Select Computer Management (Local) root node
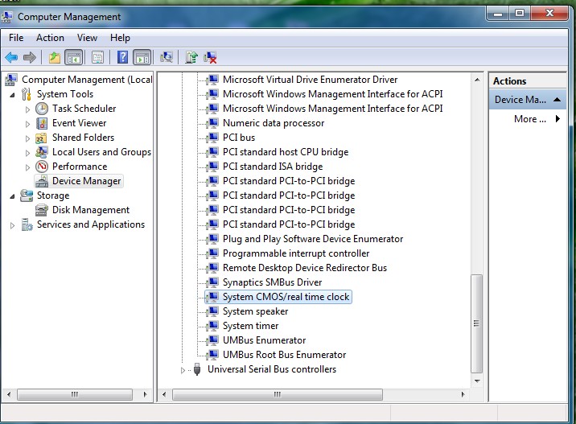 click(x=87, y=80)
